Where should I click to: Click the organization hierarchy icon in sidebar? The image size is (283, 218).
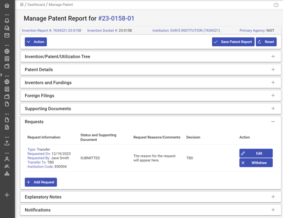pos(7,173)
